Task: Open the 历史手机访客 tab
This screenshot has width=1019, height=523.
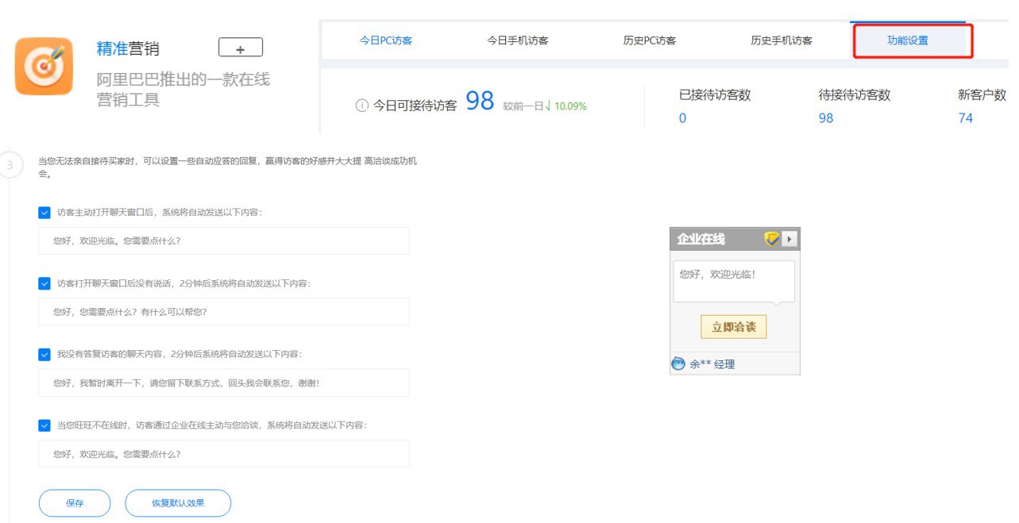Action: pyautogui.click(x=782, y=40)
